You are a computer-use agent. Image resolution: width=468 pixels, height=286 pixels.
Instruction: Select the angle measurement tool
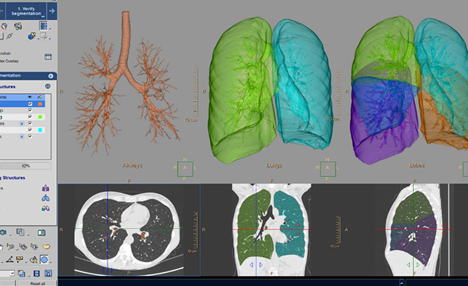[10, 259]
